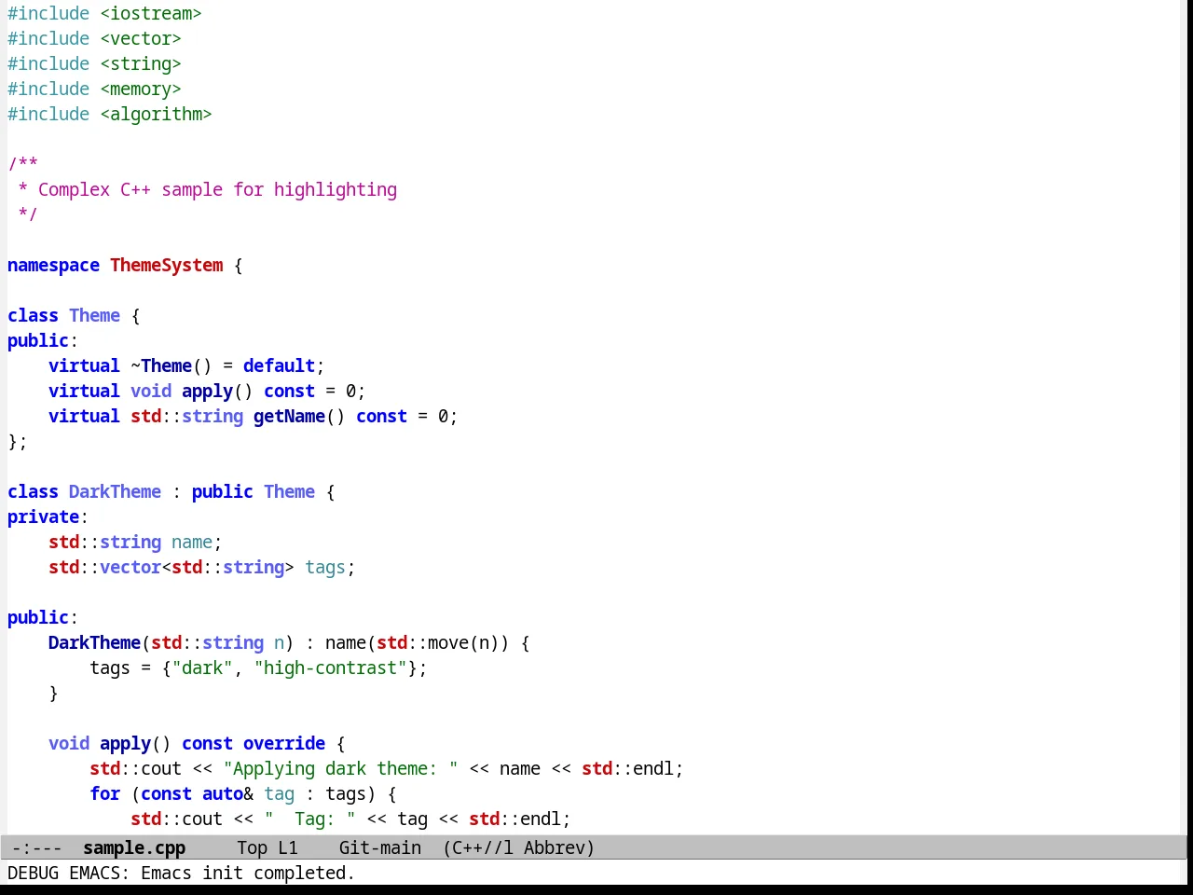Click the 'for' keyword
1193x895 pixels.
coord(105,793)
